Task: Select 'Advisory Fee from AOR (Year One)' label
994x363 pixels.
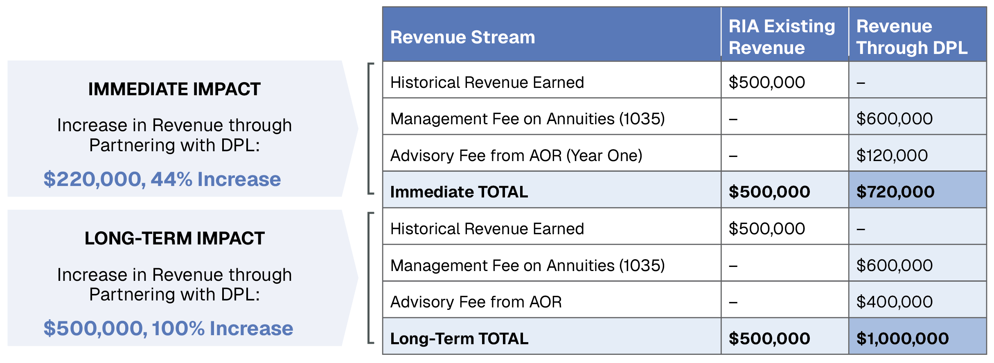Action: (516, 155)
